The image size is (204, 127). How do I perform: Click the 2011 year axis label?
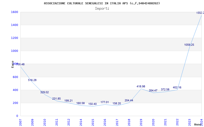[57, 122]
